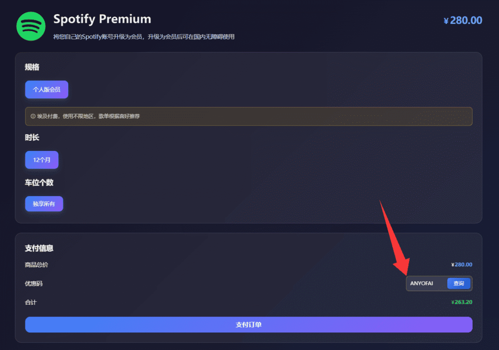Click the ¥280.00 price in the header
The height and width of the screenshot is (350, 499).
point(462,20)
